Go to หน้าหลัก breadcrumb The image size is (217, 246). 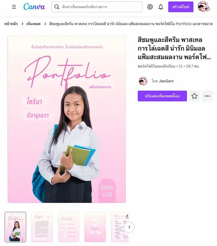click(x=11, y=24)
